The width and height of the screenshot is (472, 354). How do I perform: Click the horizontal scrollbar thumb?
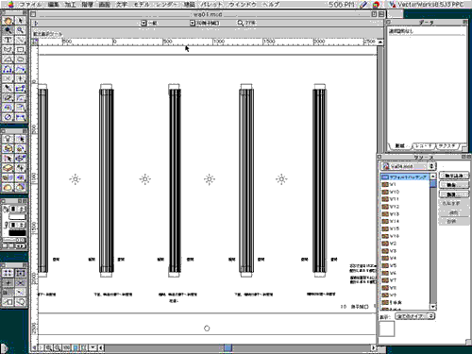coord(228,347)
